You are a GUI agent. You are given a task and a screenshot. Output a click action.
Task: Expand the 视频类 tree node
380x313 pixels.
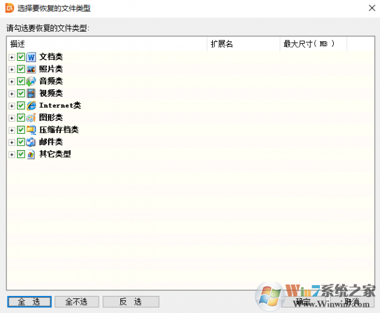(x=11, y=94)
